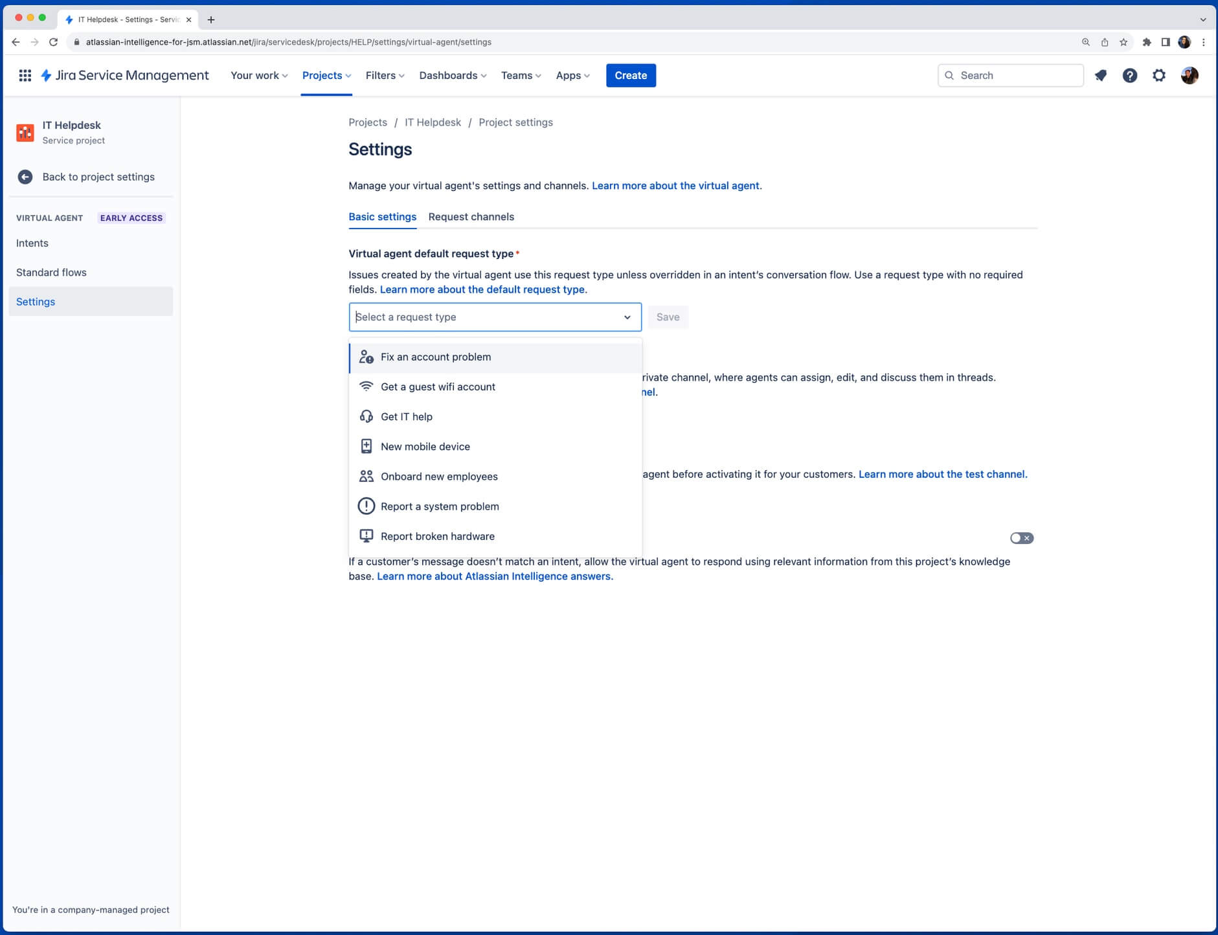The height and width of the screenshot is (935, 1218).
Task: Open notifications via the bell icon
Action: pyautogui.click(x=1100, y=75)
